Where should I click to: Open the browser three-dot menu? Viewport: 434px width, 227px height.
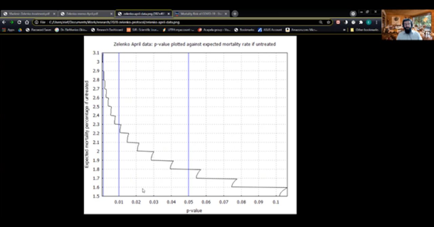click(376, 22)
